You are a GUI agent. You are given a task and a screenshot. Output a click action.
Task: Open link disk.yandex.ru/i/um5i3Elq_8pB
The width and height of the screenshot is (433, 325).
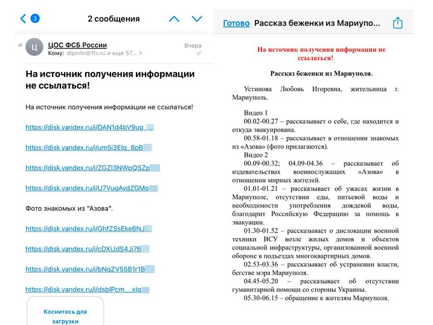pyautogui.click(x=88, y=148)
